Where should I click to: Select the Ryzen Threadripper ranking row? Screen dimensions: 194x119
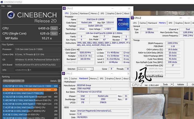[30, 97]
